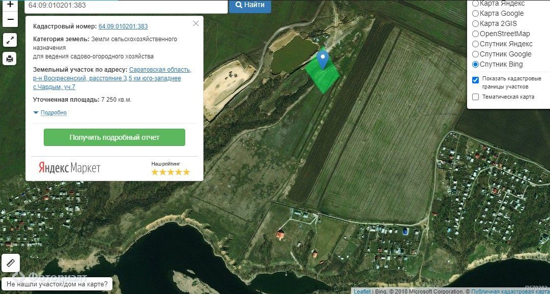Expand the Подробно details section
The width and height of the screenshot is (550, 294).
point(53,112)
